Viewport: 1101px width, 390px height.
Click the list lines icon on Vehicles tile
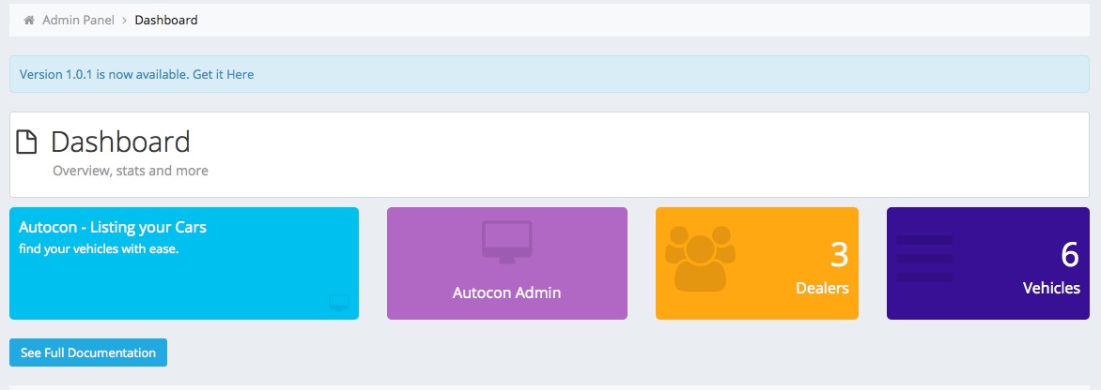coord(924,259)
